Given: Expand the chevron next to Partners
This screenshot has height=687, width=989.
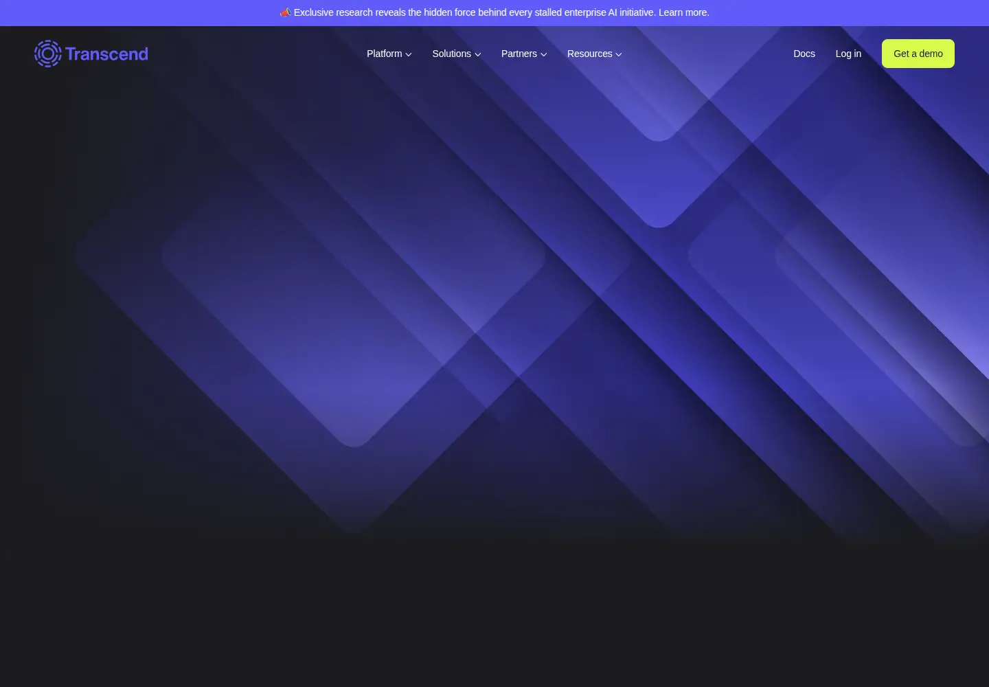Looking at the screenshot, I should (543, 54).
